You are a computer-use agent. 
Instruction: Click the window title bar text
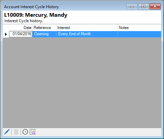tap(31, 7)
